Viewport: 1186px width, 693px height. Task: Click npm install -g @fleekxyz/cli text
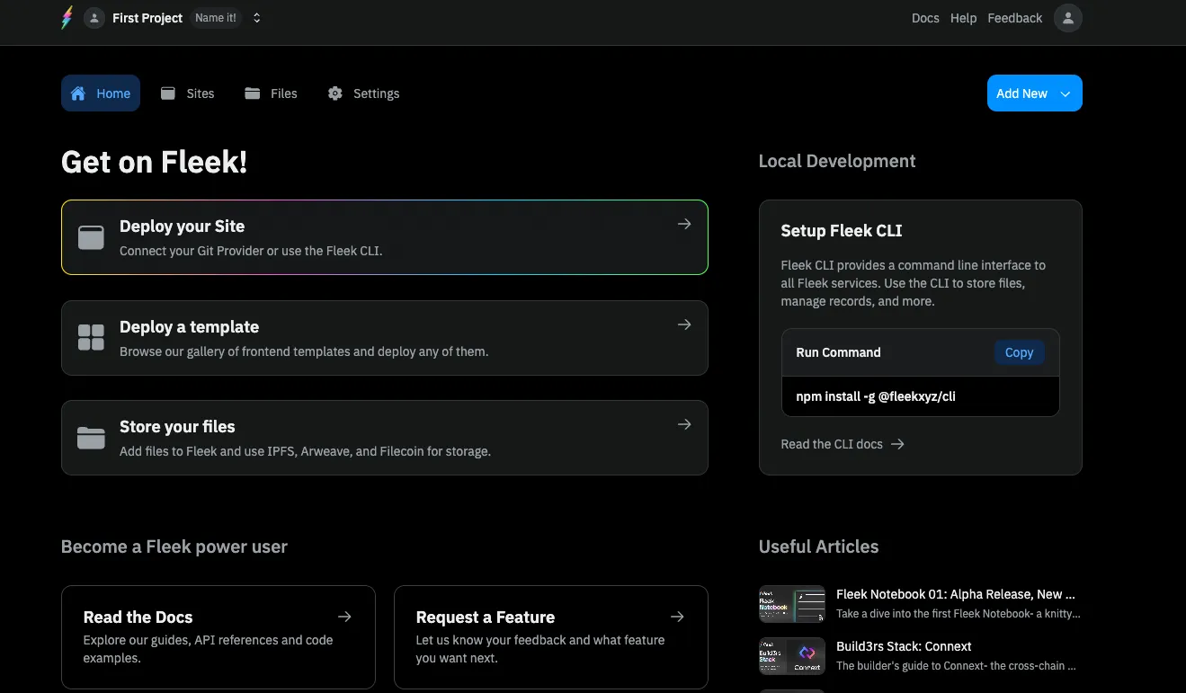(x=876, y=396)
